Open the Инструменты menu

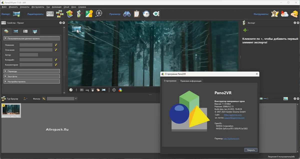(38, 7)
